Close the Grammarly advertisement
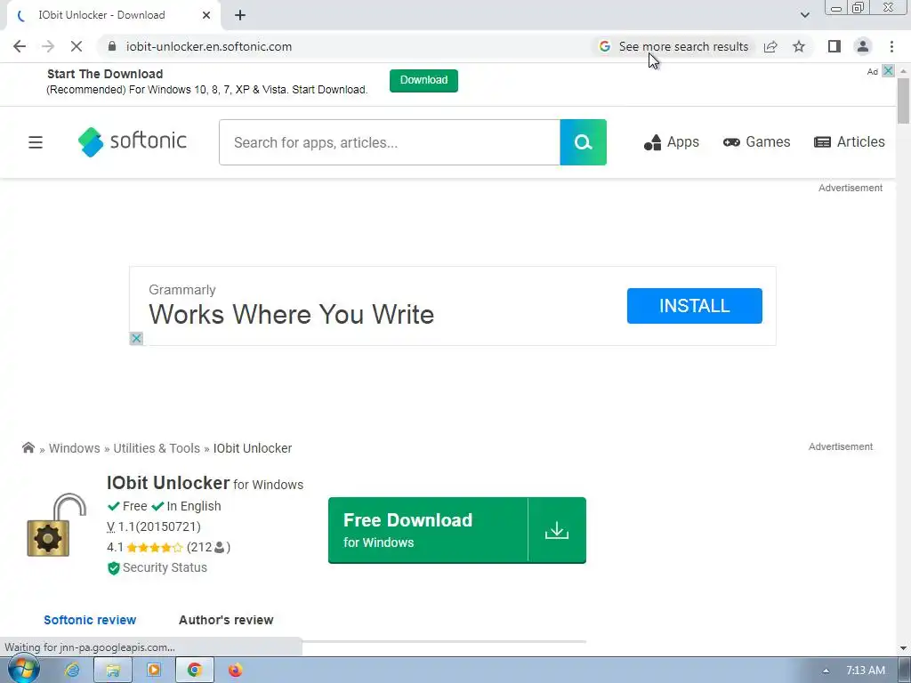Viewport: 911px width, 683px height. tap(136, 338)
